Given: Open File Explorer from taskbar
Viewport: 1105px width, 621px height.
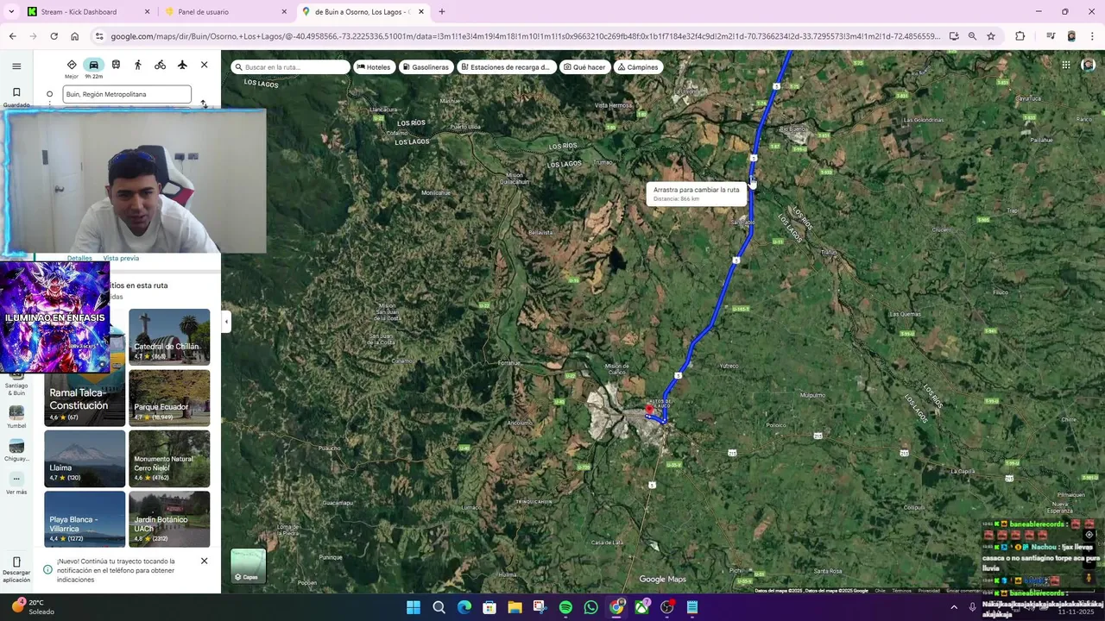Looking at the screenshot, I should (515, 607).
